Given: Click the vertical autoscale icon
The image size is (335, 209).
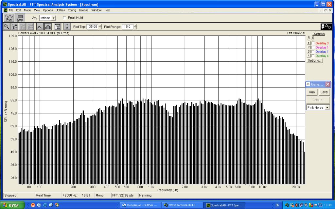Looking at the screenshot, I should pyautogui.click(x=67, y=27).
